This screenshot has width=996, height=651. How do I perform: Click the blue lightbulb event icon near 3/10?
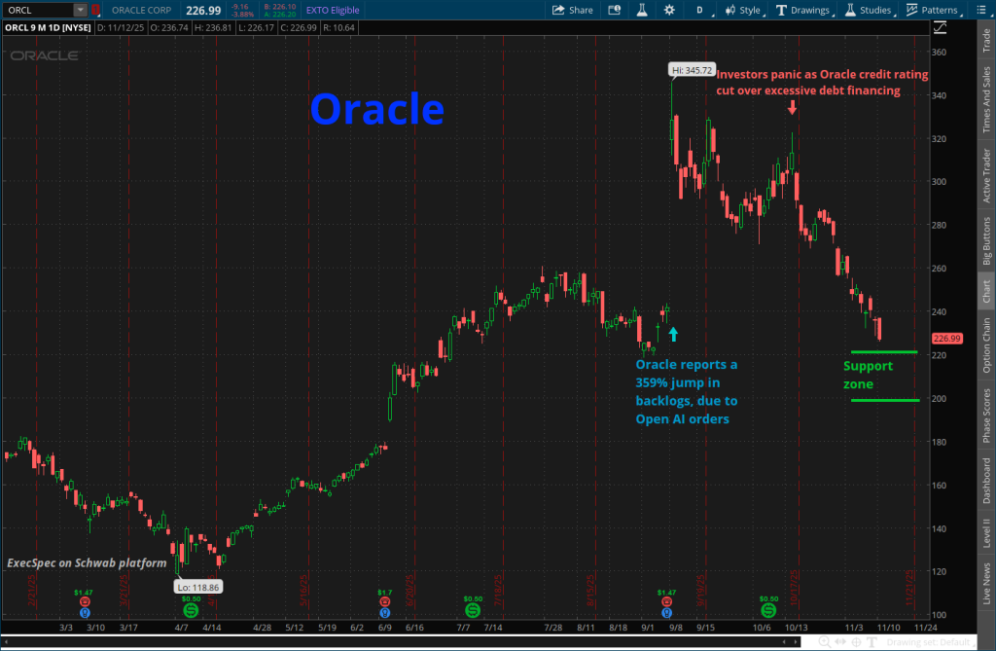[x=85, y=613]
